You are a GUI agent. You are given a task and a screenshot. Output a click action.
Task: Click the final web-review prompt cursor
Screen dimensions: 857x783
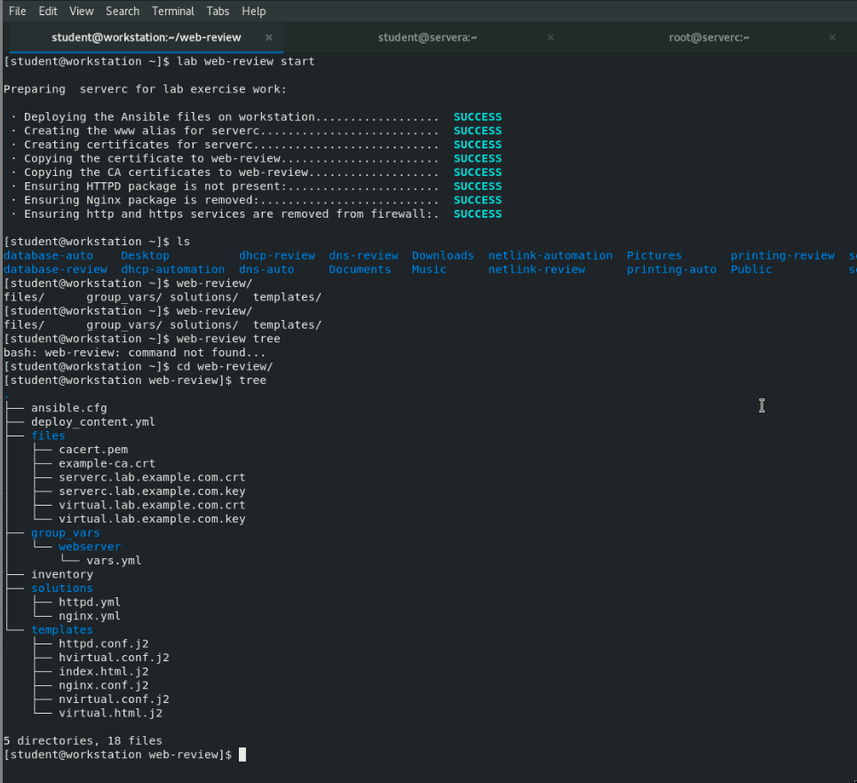242,755
